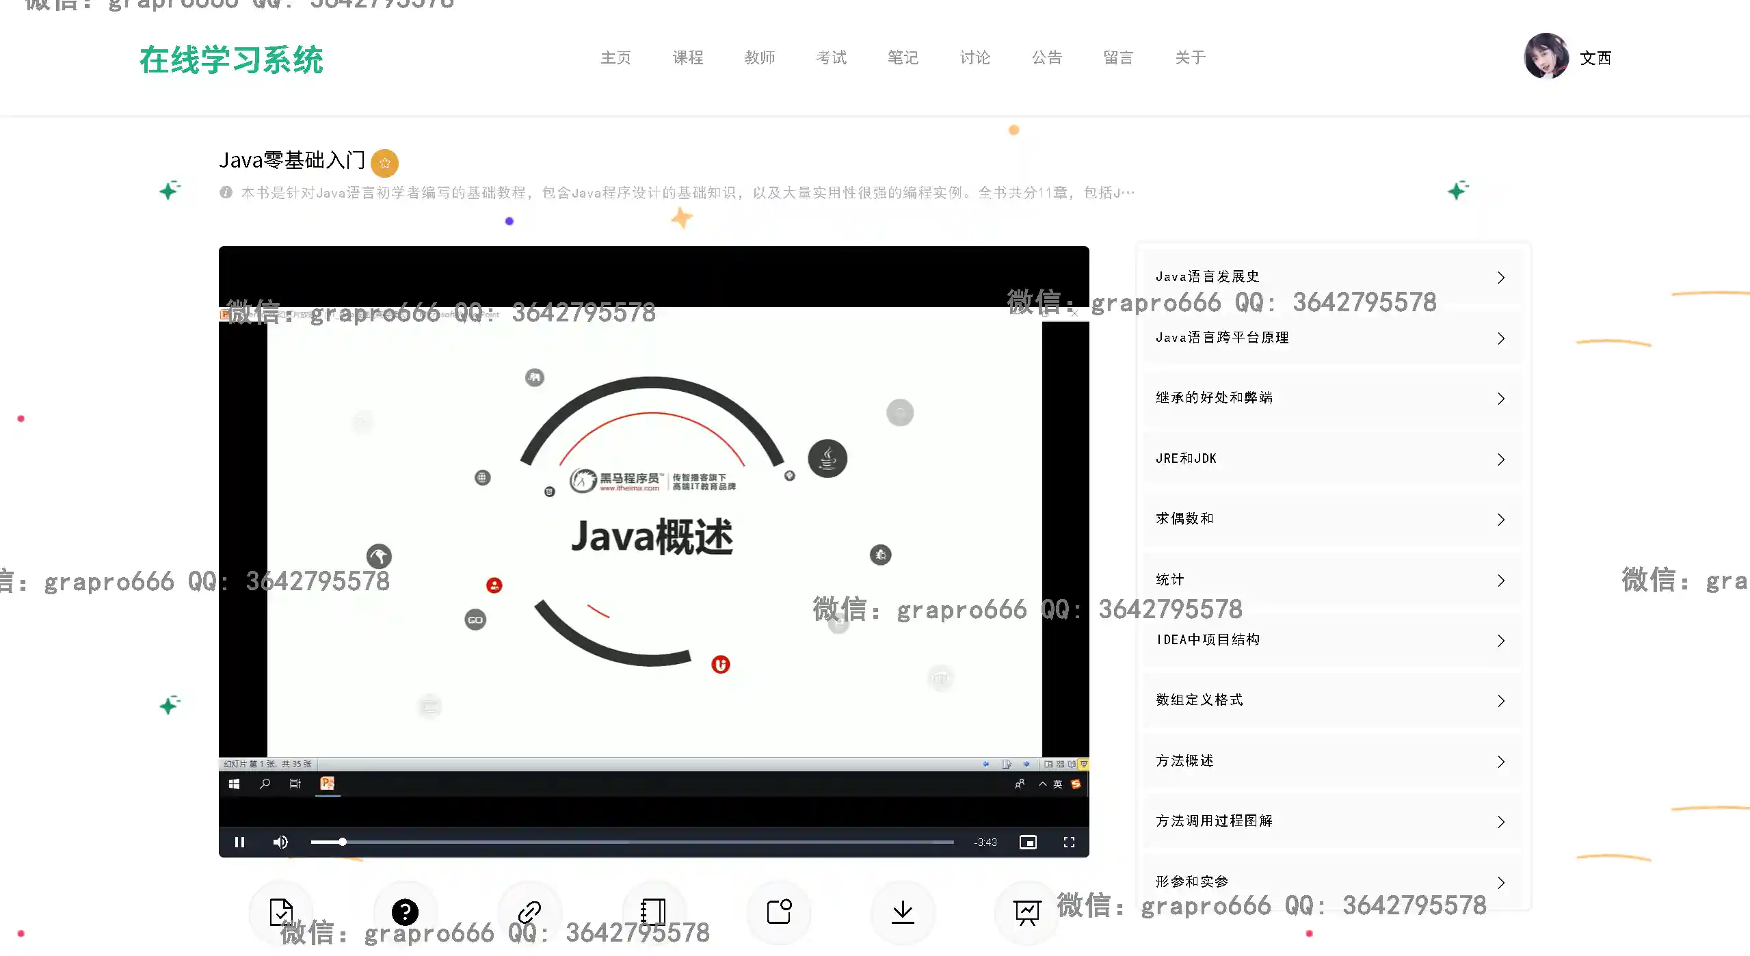
Task: Click the orange star favorite icon
Action: pos(384,163)
